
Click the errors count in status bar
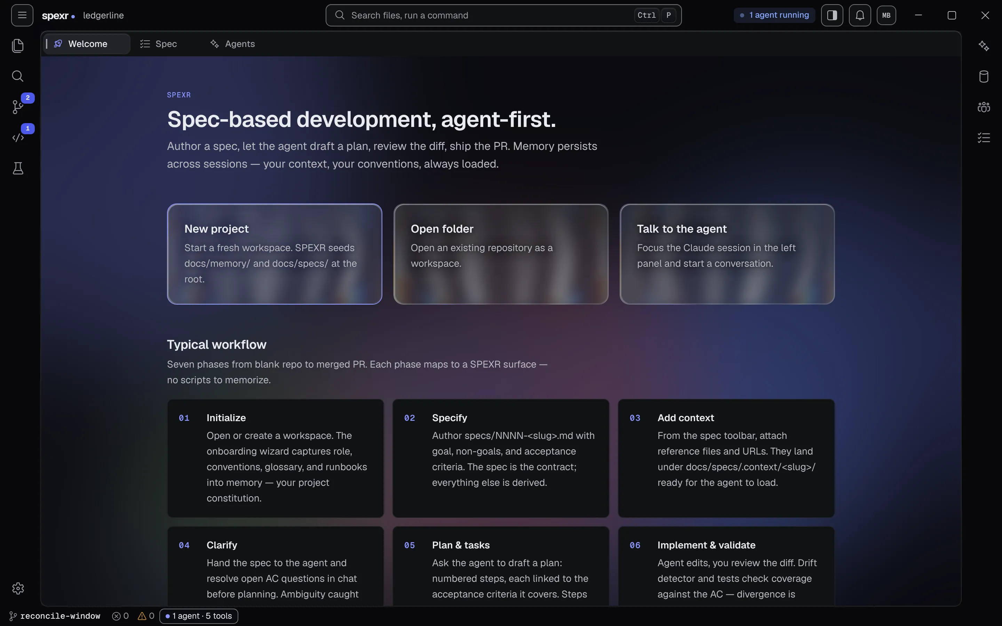coord(120,616)
